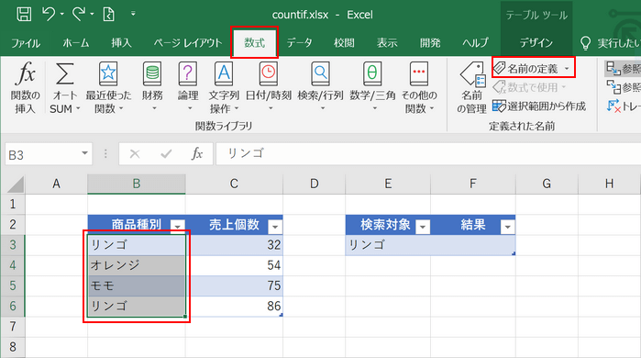Select column C header
This screenshot has height=358, width=641.
(234, 184)
